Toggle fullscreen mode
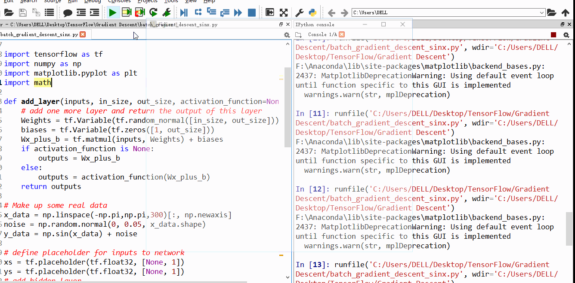Image resolution: width=575 pixels, height=283 pixels. pos(284,12)
